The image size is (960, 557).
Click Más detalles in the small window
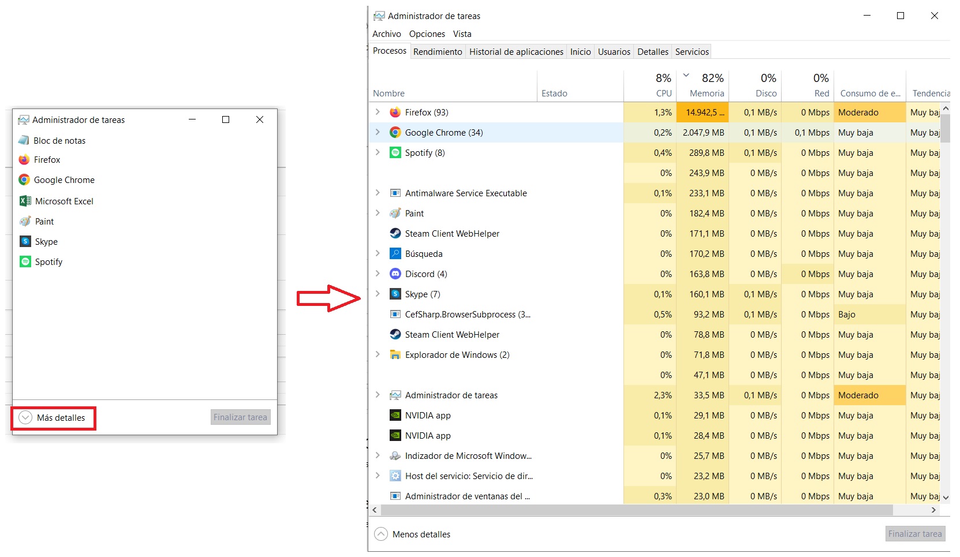coord(53,418)
